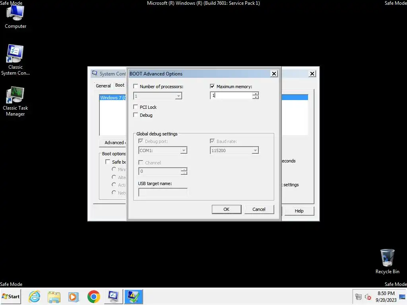Click Help in System Configuration window
407x305 pixels.
pos(299,211)
